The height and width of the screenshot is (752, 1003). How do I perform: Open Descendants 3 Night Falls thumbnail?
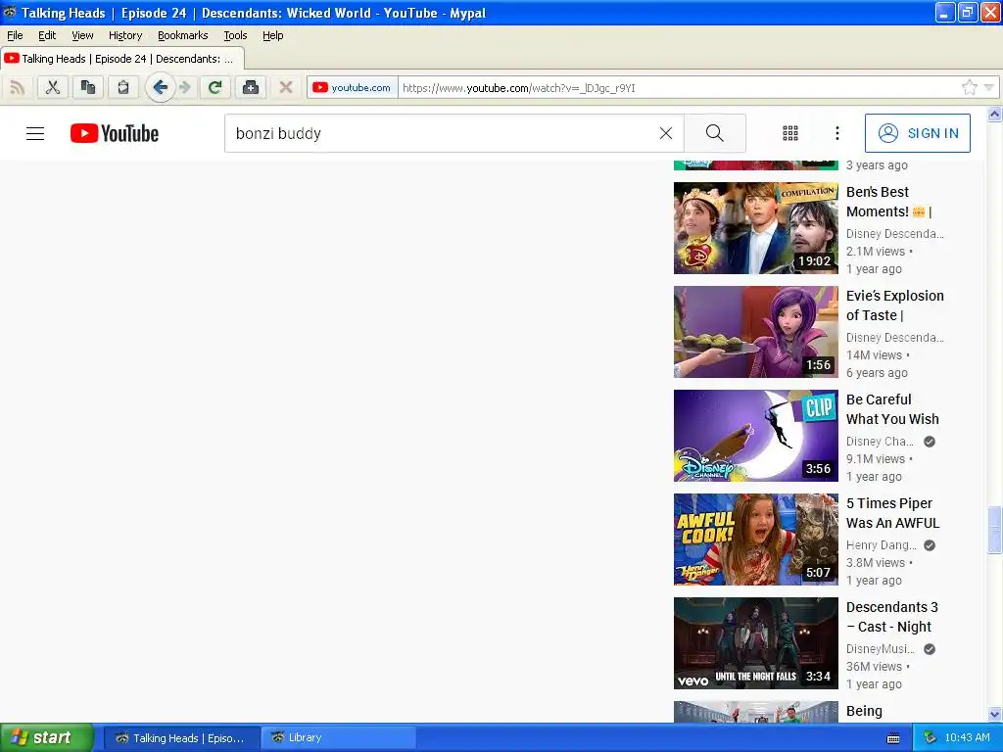pyautogui.click(x=755, y=643)
